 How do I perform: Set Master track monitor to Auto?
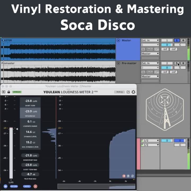coord(150,49)
